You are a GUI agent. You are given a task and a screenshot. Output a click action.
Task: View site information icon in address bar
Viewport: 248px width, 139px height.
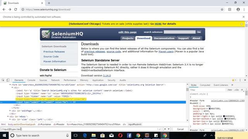tap(23, 9)
